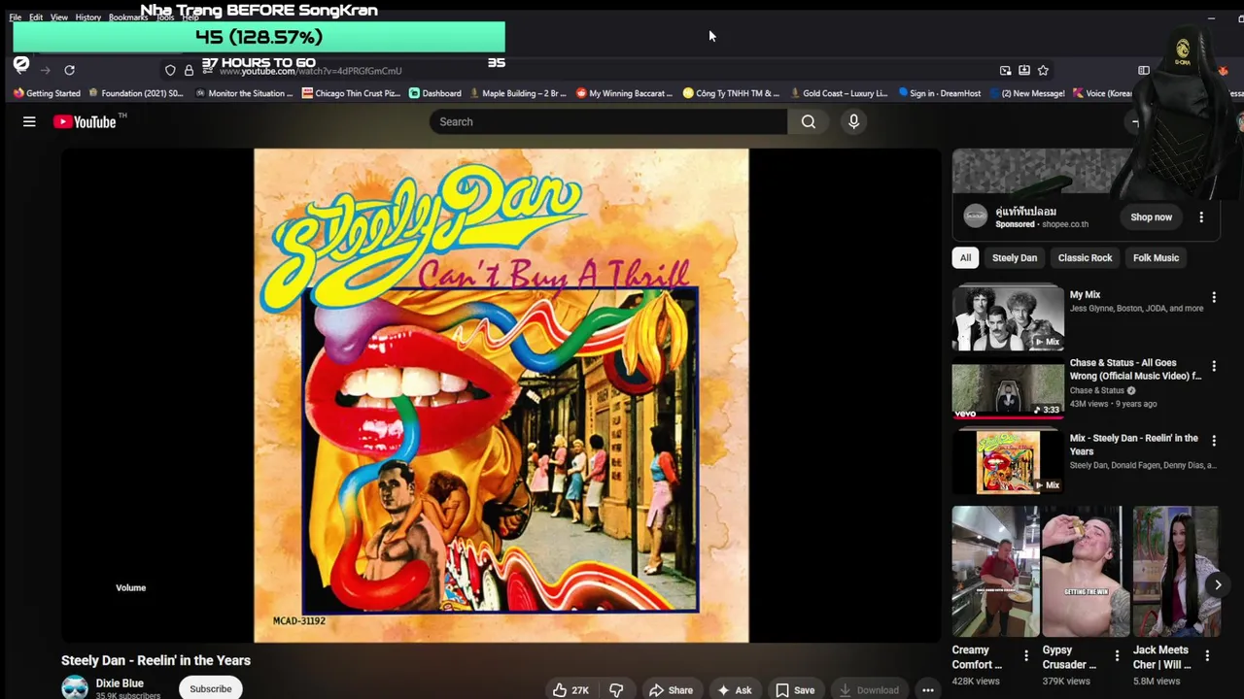
Task: Open Maple Building bookmark
Action: coord(518,93)
